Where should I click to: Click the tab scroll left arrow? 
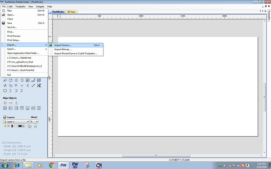click(x=260, y=11)
